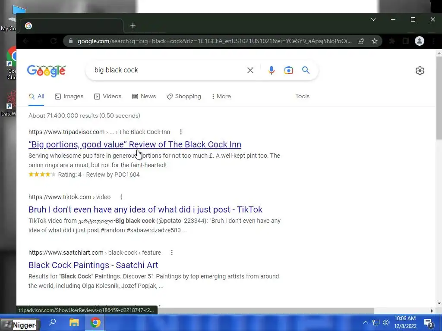Click the Google holiday logo
This screenshot has width=442, height=331.
pos(47,70)
